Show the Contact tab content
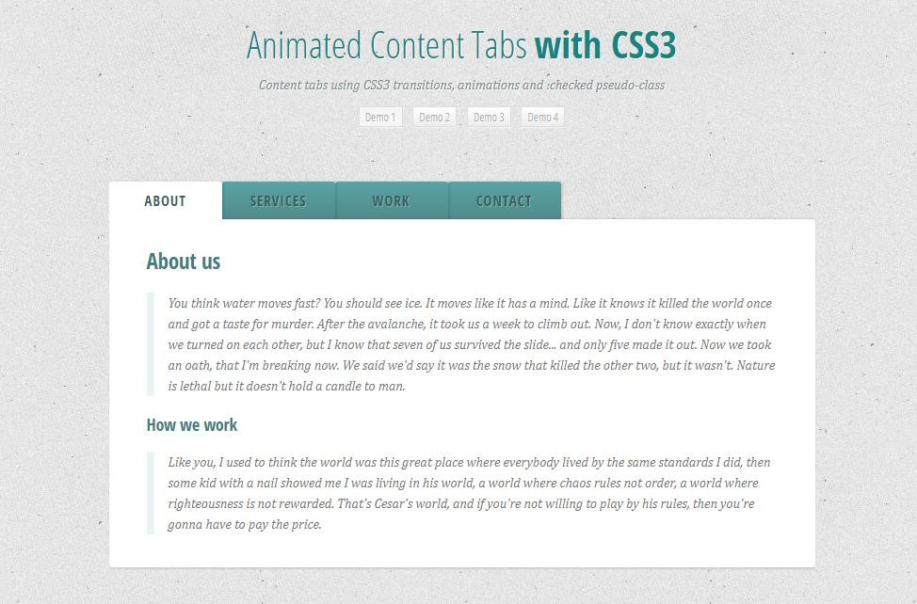Screen dimensions: 917x604 (504, 200)
